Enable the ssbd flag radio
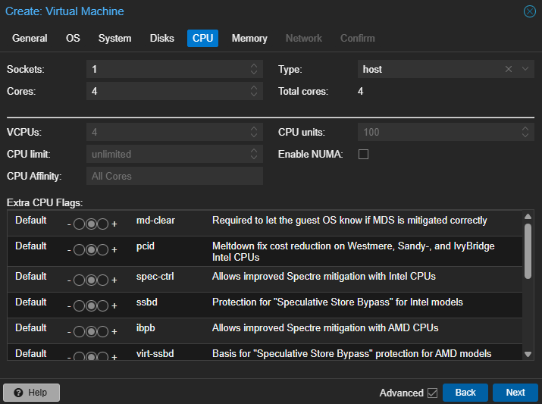This screenshot has width=542, height=404. coord(102,306)
